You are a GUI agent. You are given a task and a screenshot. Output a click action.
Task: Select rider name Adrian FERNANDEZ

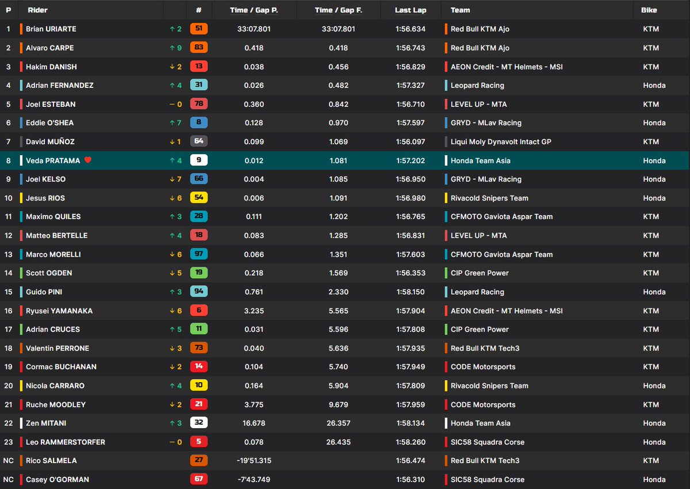coord(60,85)
